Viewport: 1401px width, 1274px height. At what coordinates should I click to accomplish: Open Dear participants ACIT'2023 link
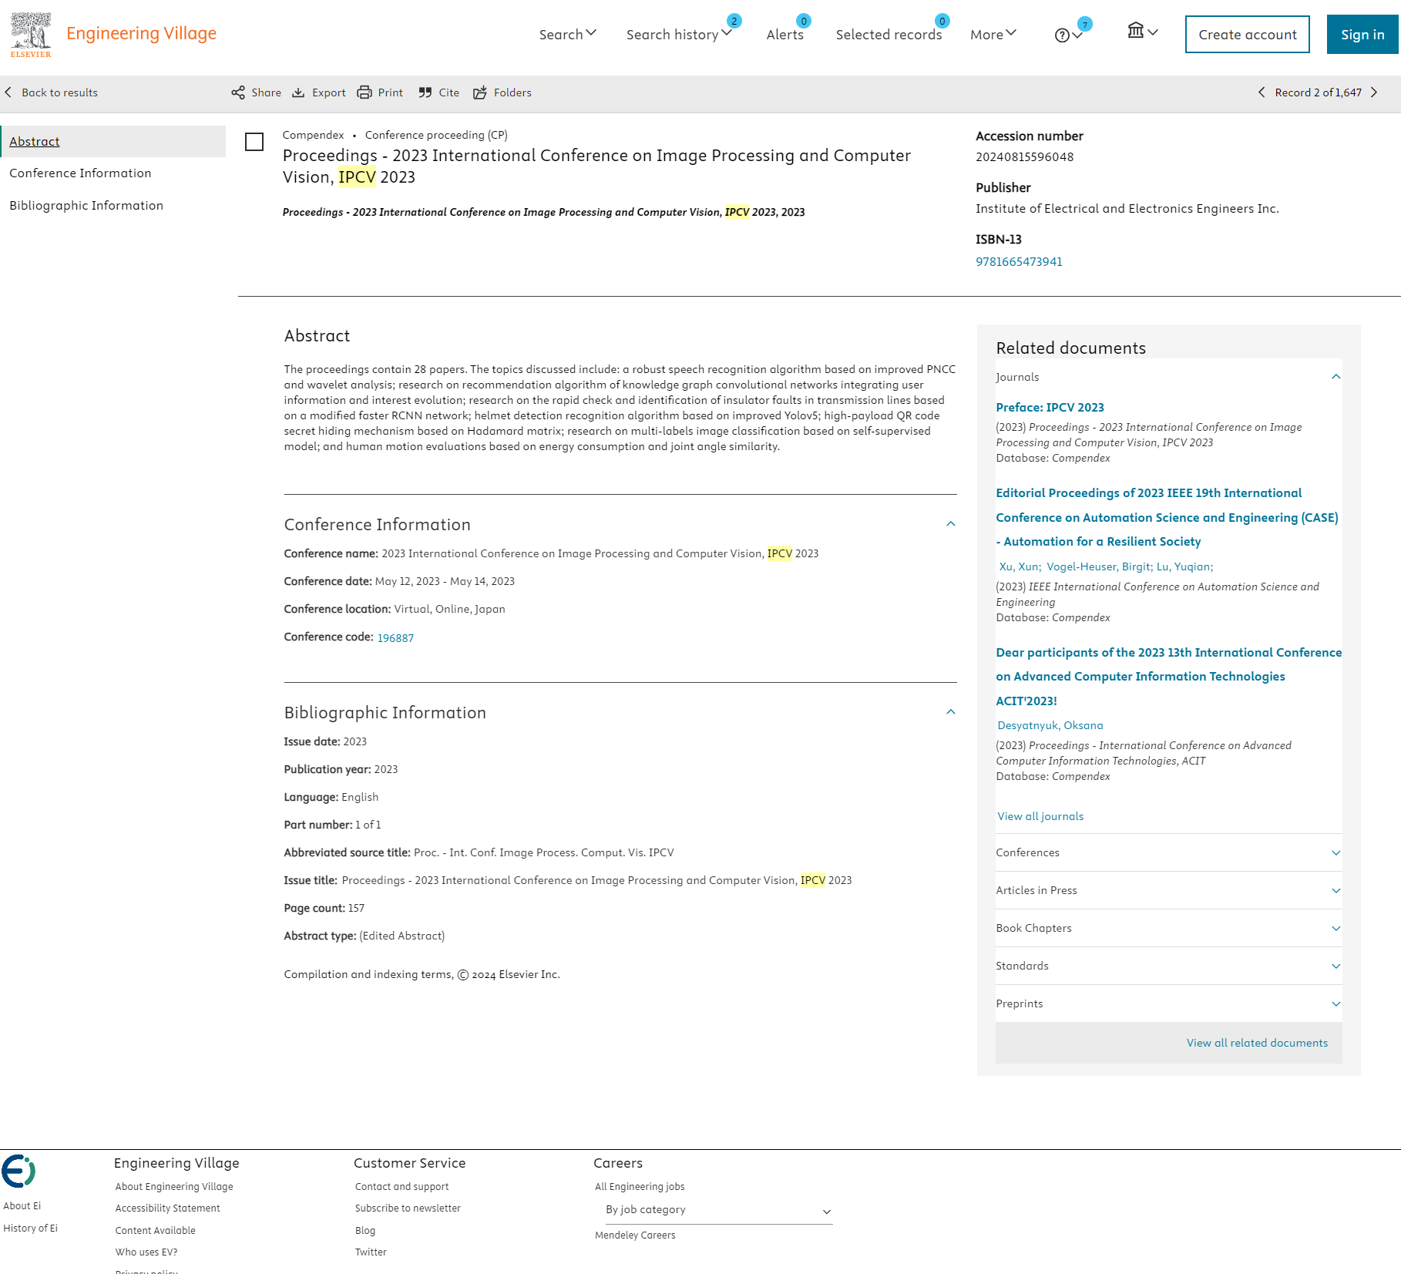tap(1168, 677)
